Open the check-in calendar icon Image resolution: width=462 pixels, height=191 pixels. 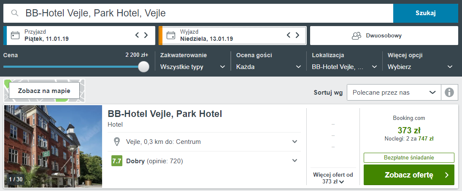pos(15,35)
